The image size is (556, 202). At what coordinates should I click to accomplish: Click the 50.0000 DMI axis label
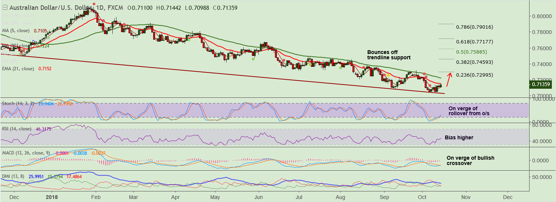542,176
